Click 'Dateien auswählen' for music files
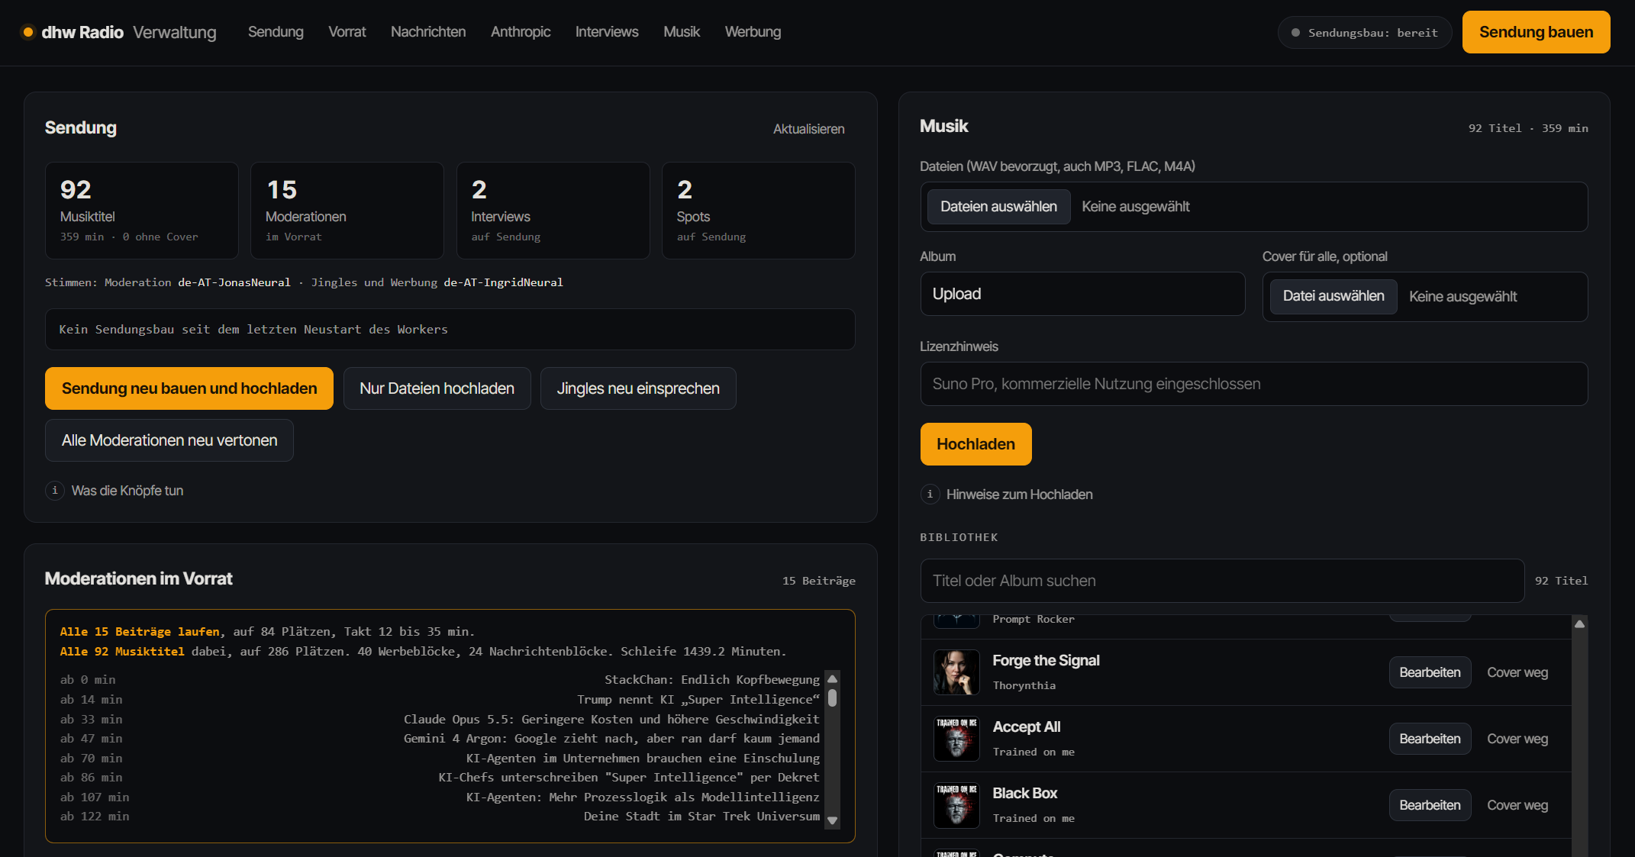The height and width of the screenshot is (857, 1635). (x=998, y=207)
